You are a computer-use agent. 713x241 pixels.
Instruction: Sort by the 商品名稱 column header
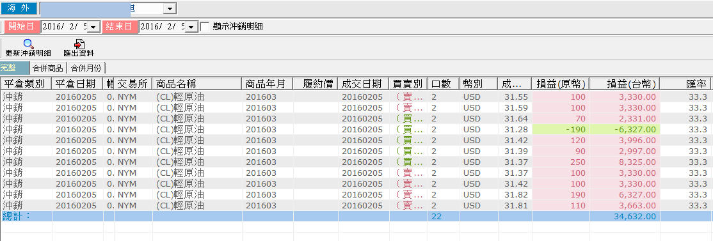click(197, 84)
